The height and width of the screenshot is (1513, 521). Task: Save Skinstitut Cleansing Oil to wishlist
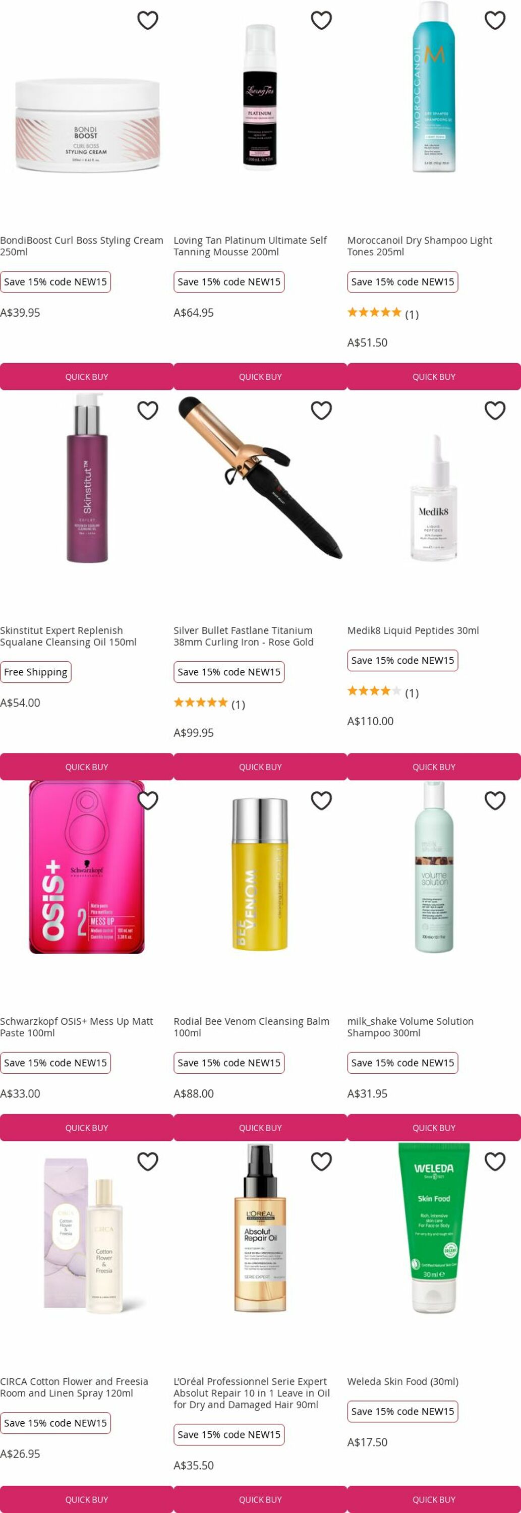coord(147,411)
